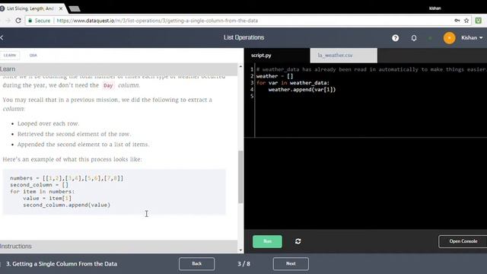Click '3. Getting a Single Column From the Data' title
The height and width of the screenshot is (274, 487).
pyautogui.click(x=62, y=264)
